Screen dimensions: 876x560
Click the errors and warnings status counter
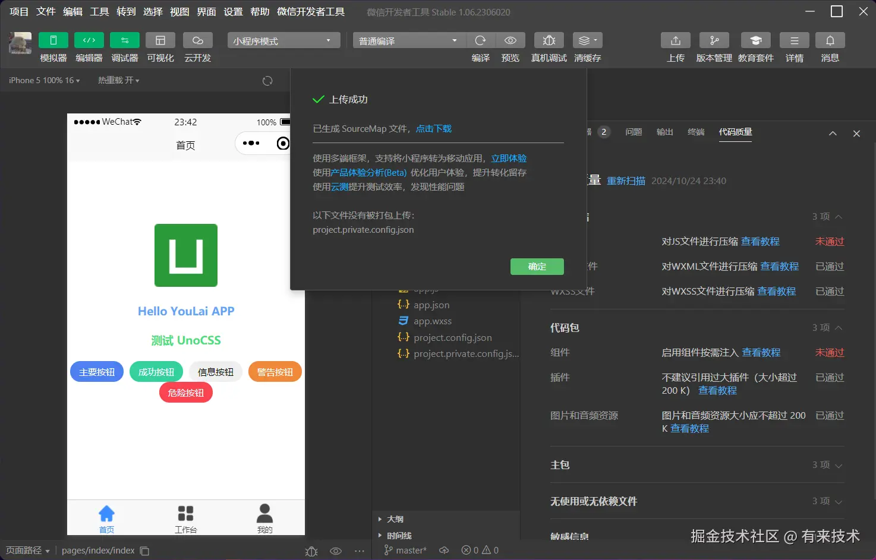tap(480, 550)
